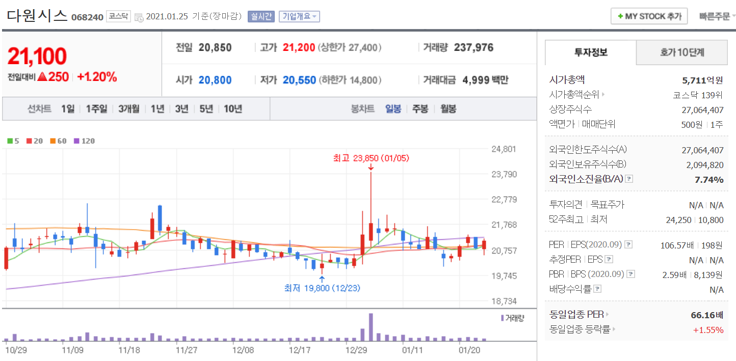The width and height of the screenshot is (736, 361).
Task: Click help icon next to PBR BPS(2020.09)
Action: [631, 274]
